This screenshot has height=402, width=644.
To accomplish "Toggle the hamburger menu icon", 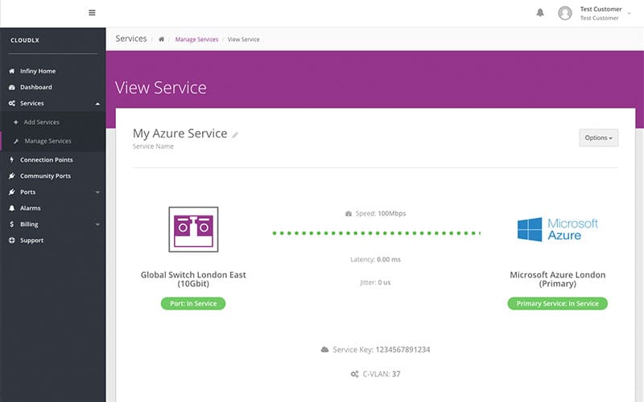I will [x=92, y=13].
